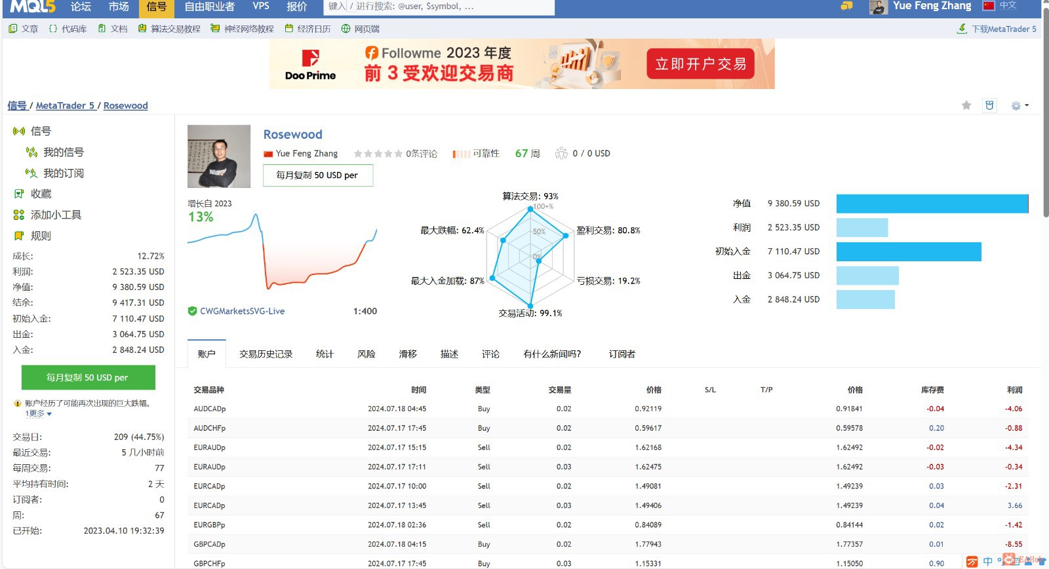The image size is (1049, 569).
Task: Open the 文档 documentation icon
Action: click(x=102, y=29)
